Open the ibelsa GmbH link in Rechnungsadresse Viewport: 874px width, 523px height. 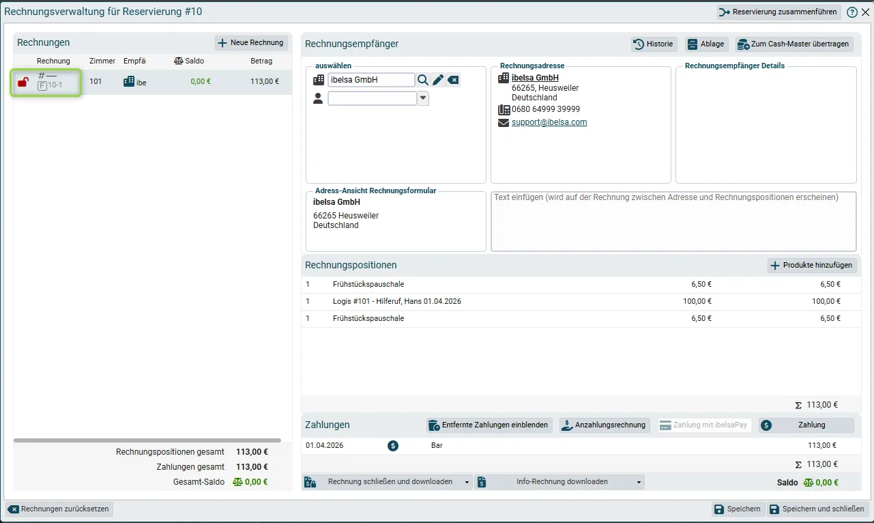click(x=535, y=78)
